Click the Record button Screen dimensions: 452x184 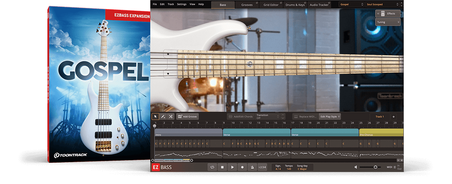[242, 167]
